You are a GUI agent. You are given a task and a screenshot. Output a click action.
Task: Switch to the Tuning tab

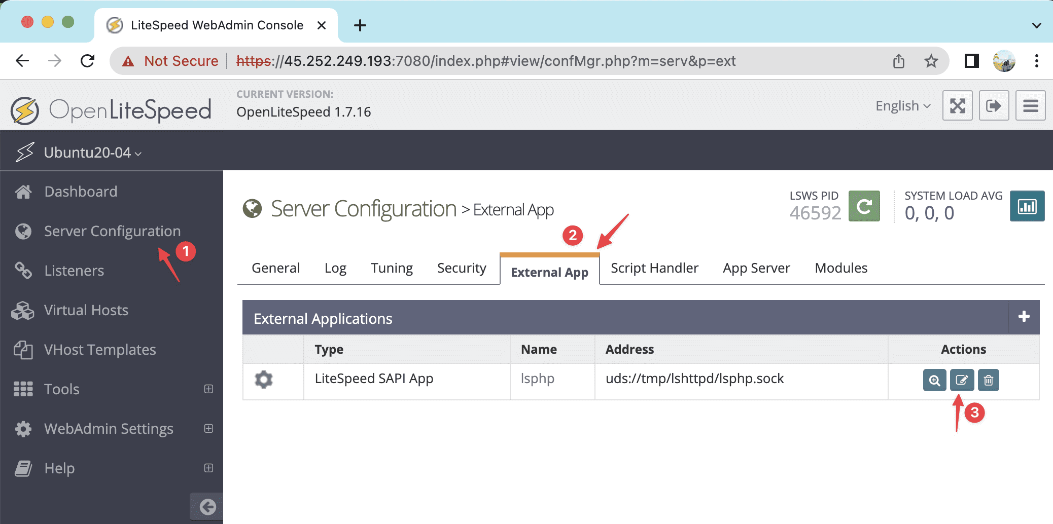392,268
